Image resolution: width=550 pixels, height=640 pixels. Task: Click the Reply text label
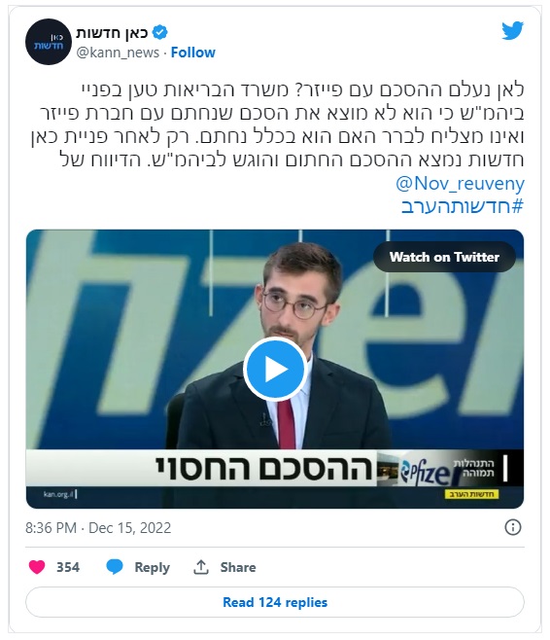click(x=152, y=567)
